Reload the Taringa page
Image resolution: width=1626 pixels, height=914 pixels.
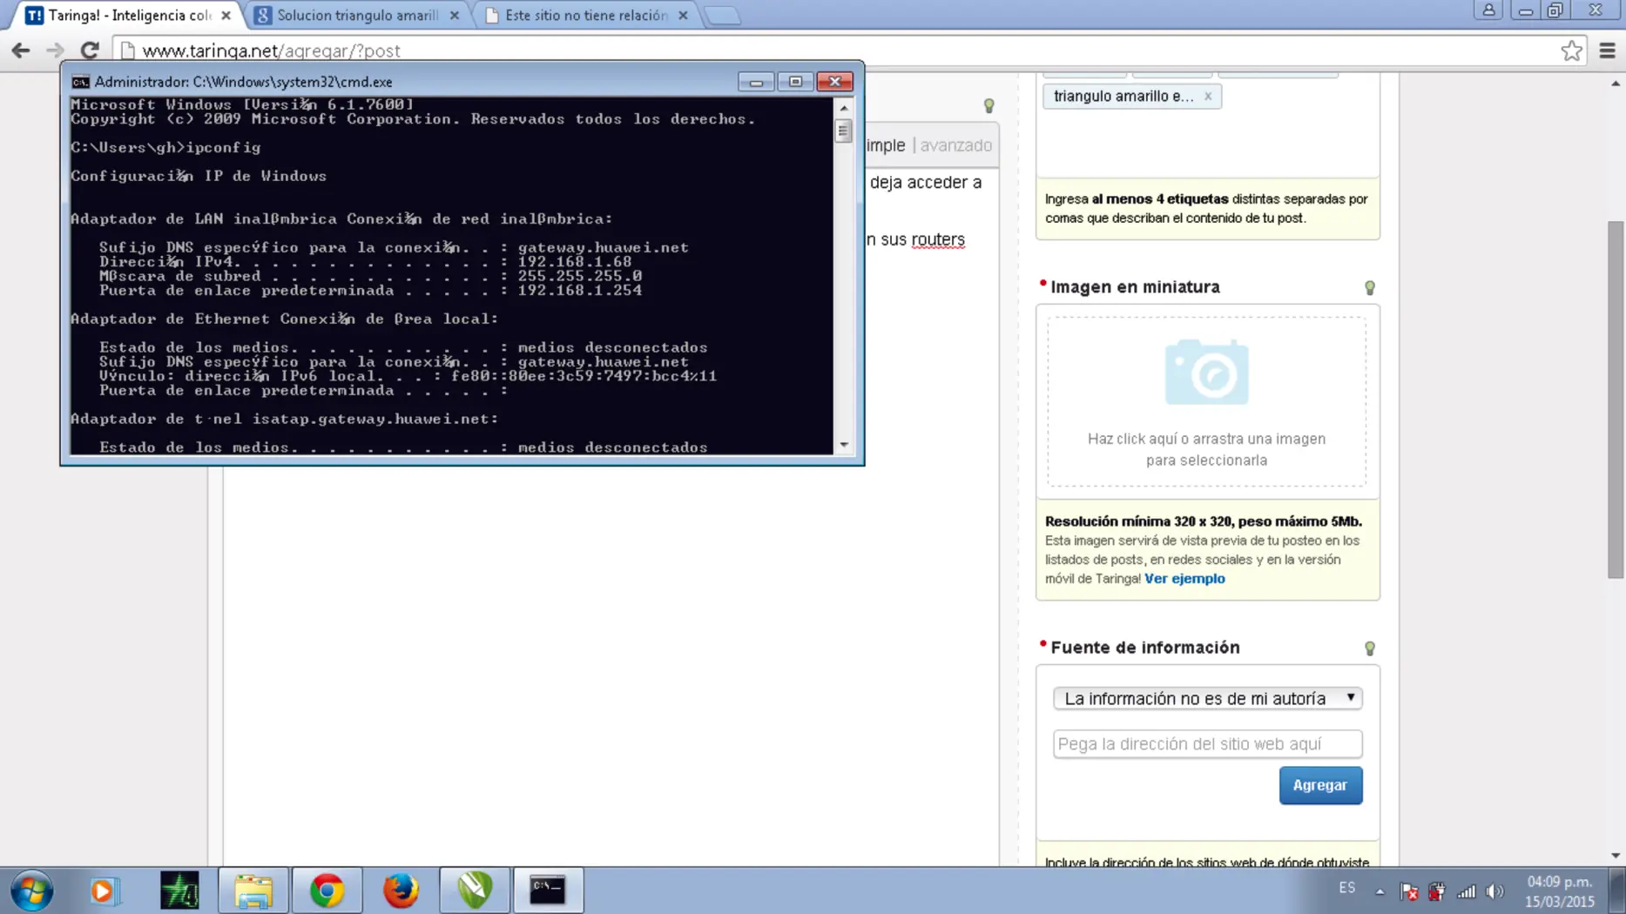(x=90, y=50)
